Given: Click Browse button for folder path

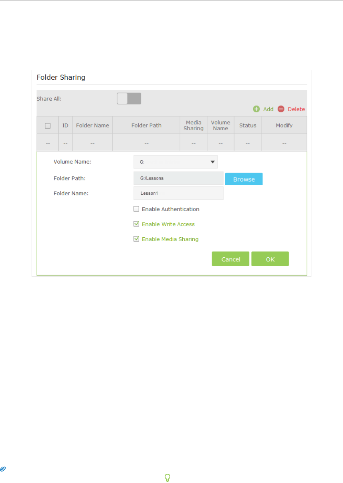Looking at the screenshot, I should click(x=244, y=179).
